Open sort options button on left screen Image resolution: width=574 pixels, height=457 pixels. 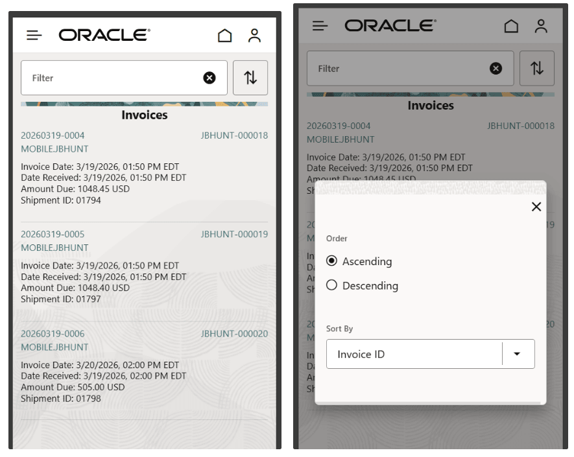(x=250, y=78)
